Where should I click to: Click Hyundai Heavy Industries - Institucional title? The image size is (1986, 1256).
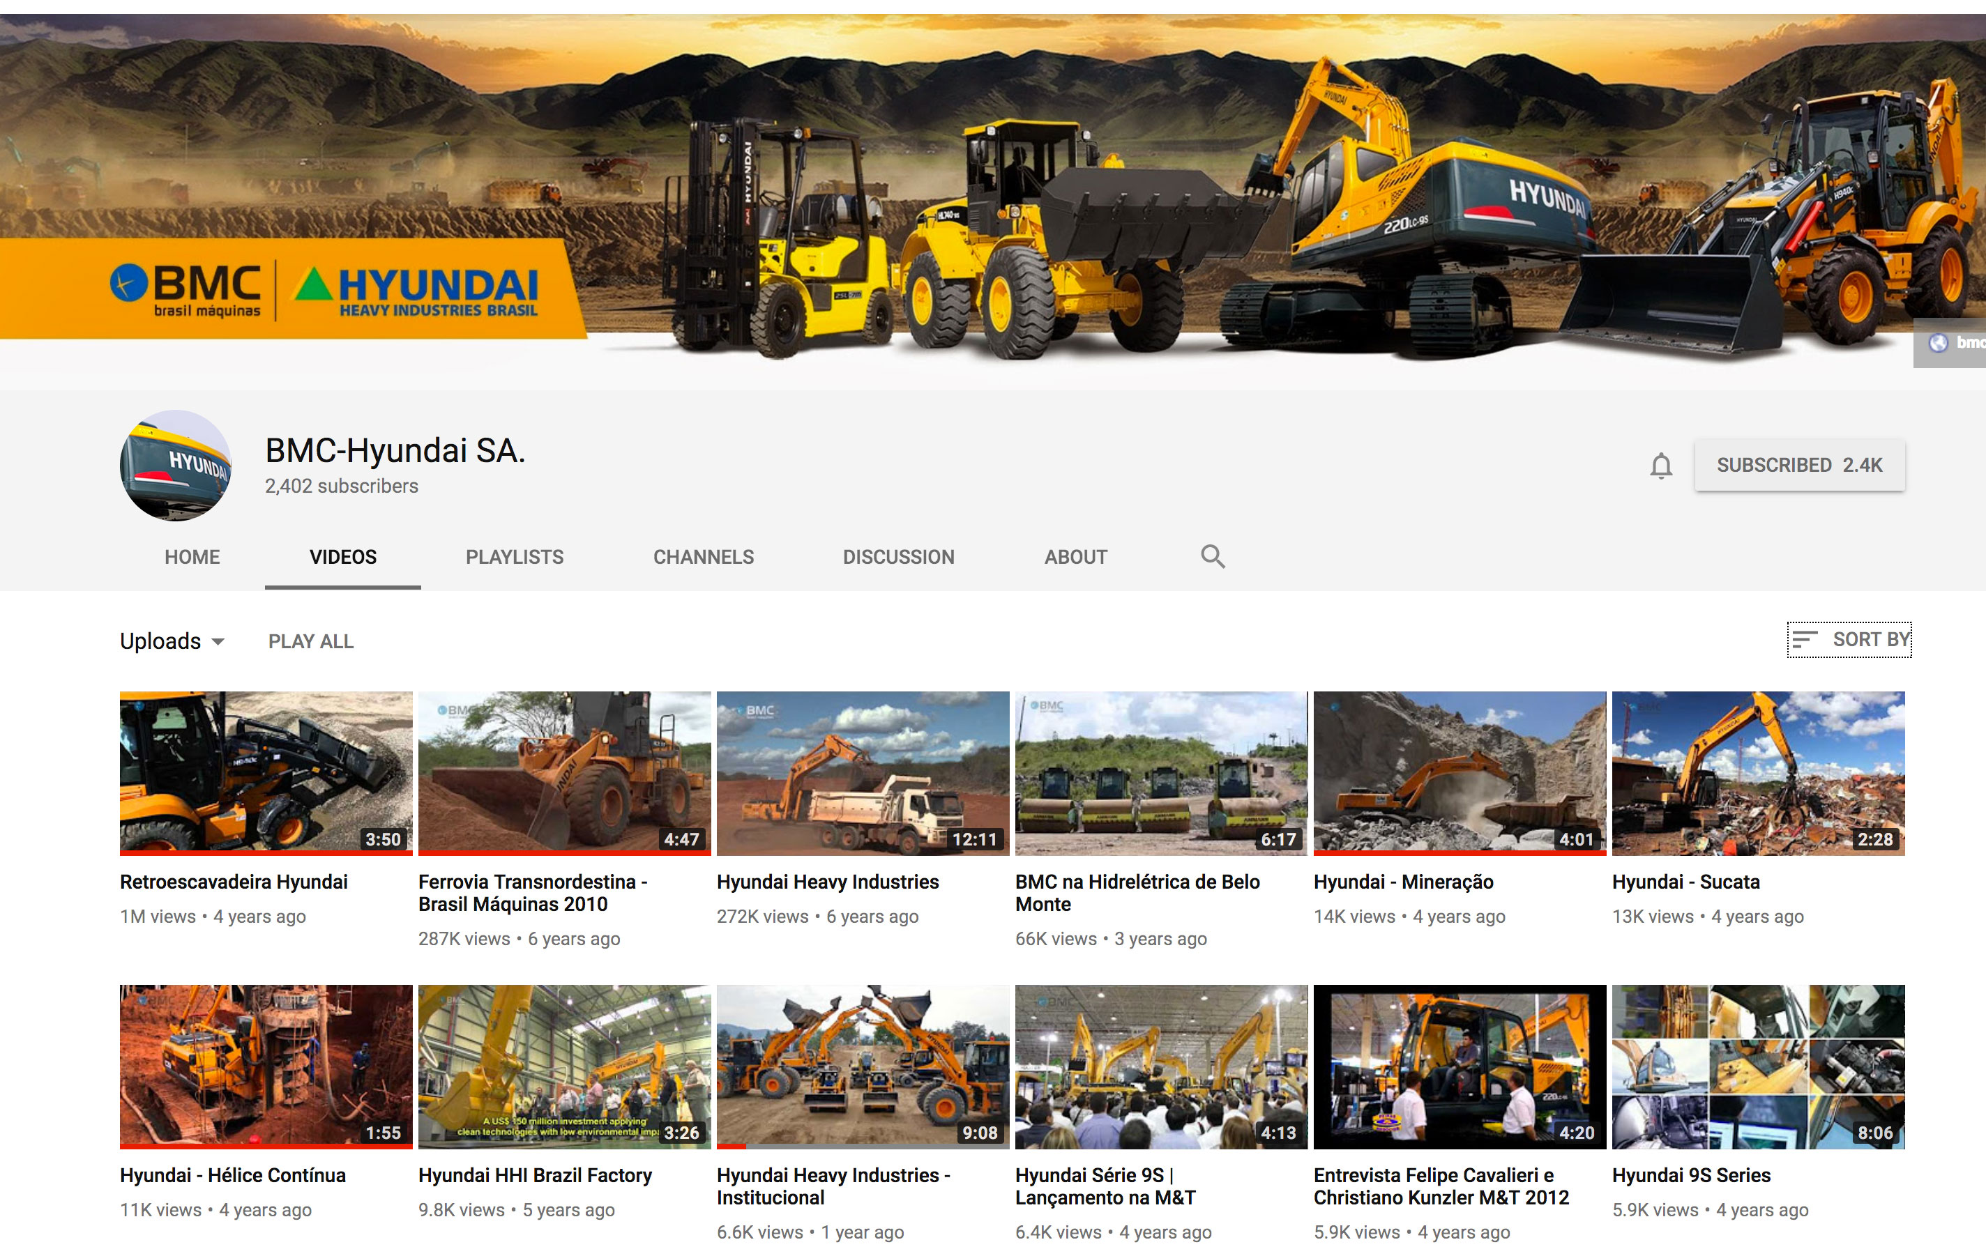[x=833, y=1187]
